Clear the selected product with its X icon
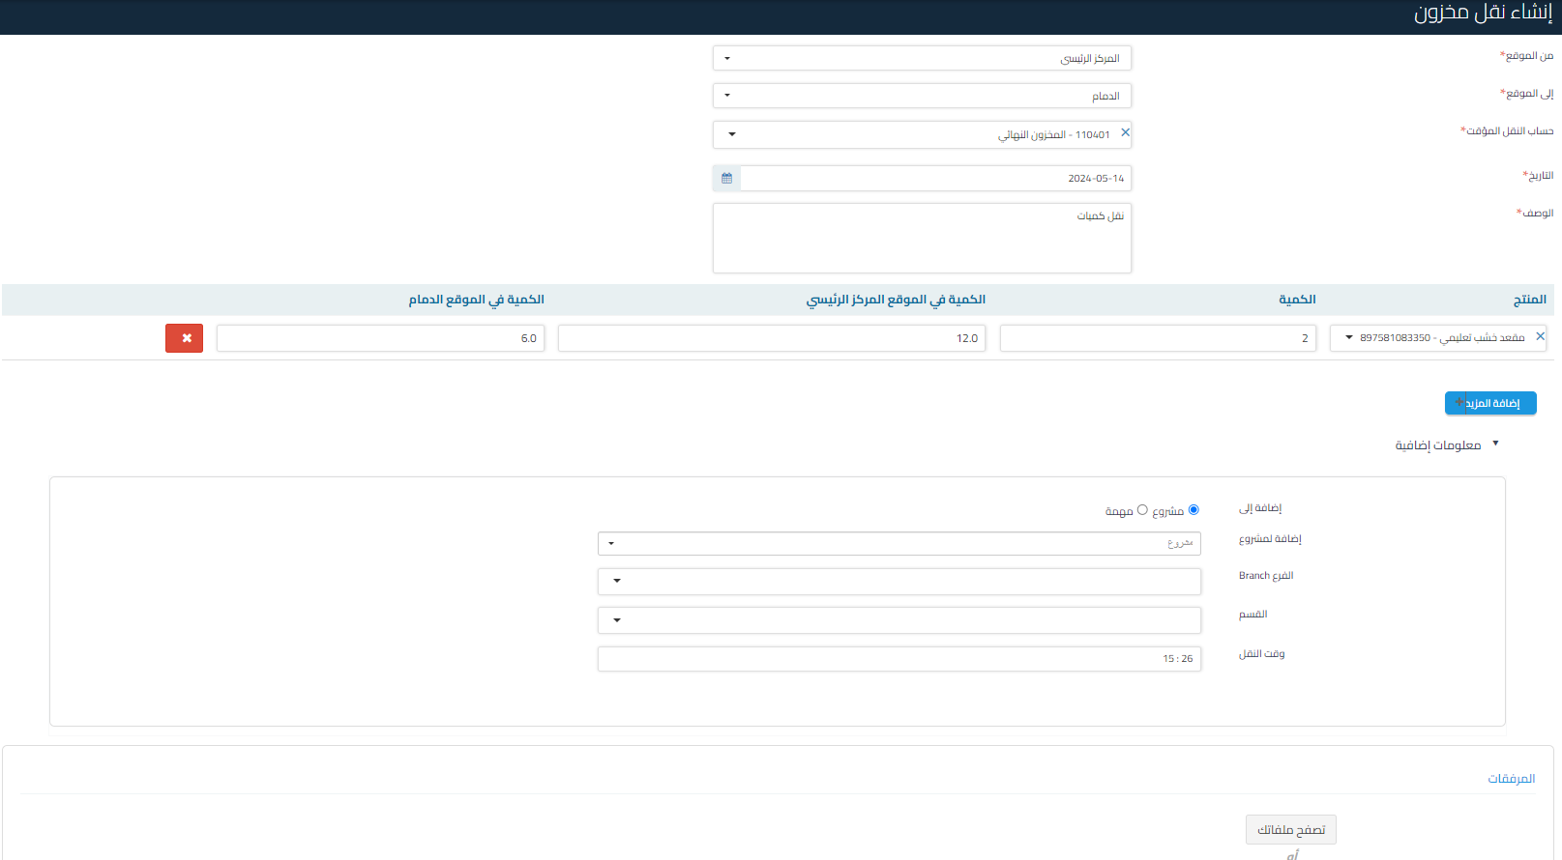 tap(1541, 336)
